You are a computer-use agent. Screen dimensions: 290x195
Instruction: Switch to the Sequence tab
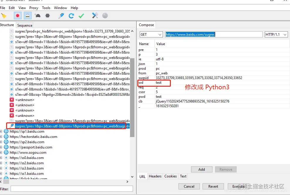click(x=25, y=25)
